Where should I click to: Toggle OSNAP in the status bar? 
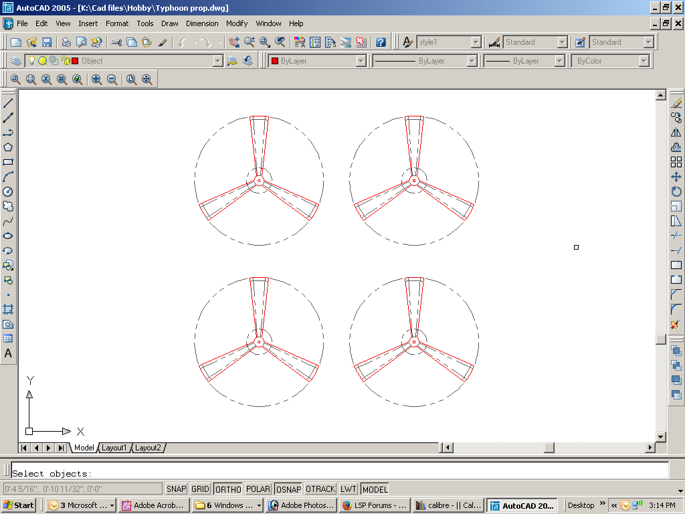pyautogui.click(x=288, y=489)
